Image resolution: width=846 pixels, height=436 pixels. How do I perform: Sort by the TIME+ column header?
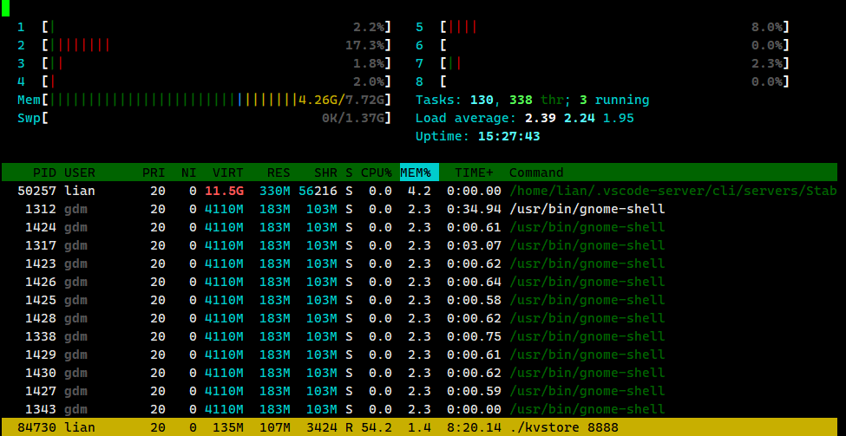click(474, 172)
